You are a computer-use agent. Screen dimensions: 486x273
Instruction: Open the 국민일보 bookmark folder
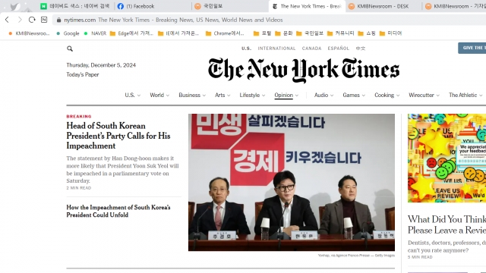pos(310,33)
